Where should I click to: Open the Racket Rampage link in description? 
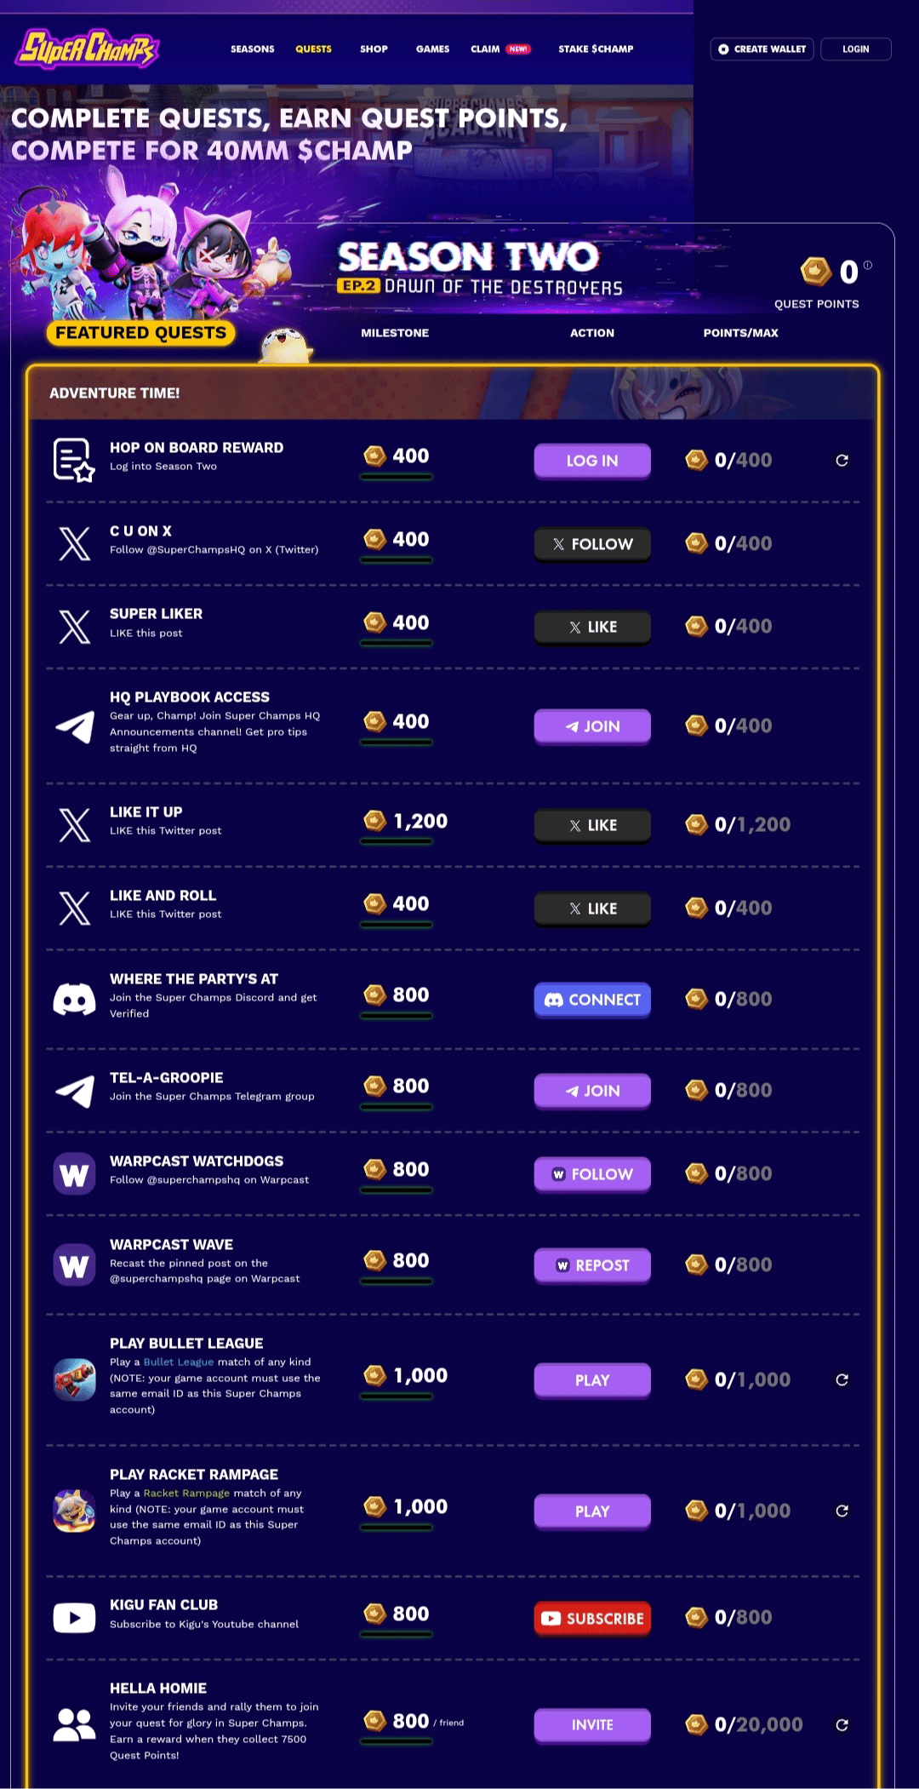point(186,1494)
